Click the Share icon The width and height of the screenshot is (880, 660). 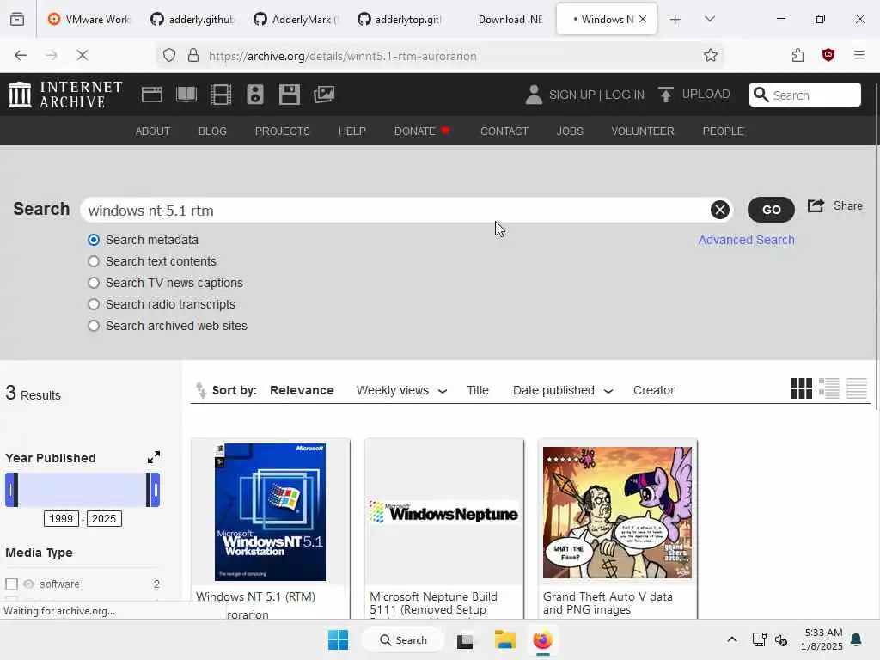pyautogui.click(x=816, y=206)
